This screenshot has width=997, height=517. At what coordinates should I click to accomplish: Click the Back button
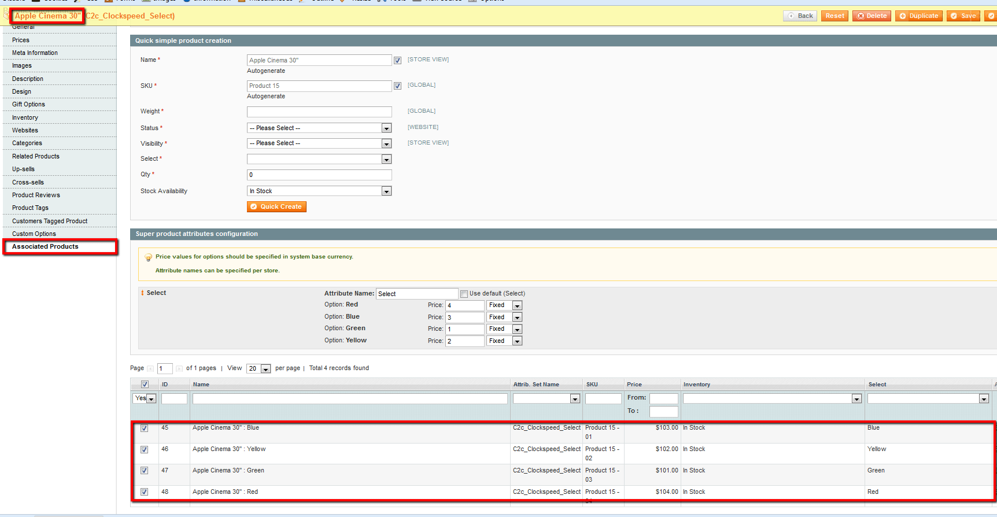click(800, 16)
